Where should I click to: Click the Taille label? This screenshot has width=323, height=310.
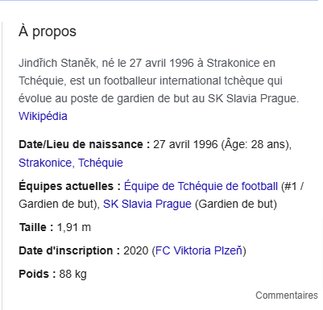click(x=36, y=227)
